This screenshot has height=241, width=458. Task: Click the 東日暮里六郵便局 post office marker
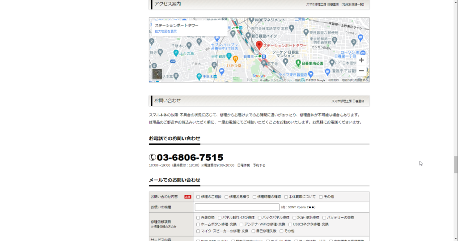click(306, 32)
